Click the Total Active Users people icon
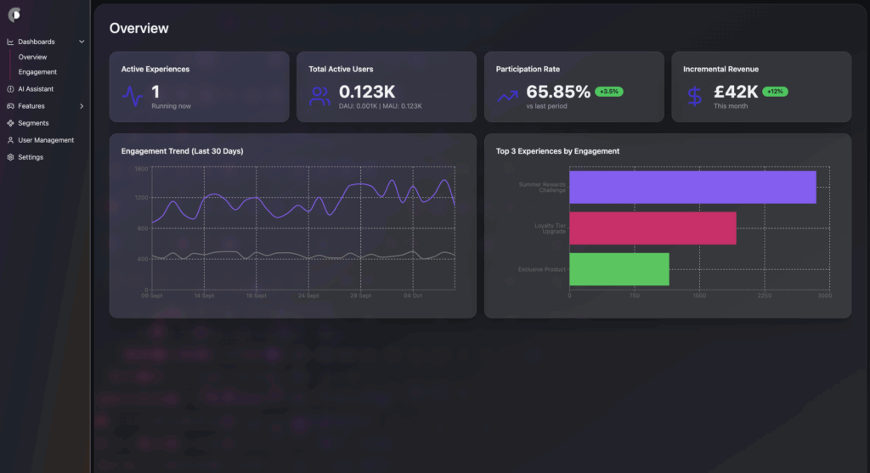Image resolution: width=870 pixels, height=473 pixels. point(320,96)
